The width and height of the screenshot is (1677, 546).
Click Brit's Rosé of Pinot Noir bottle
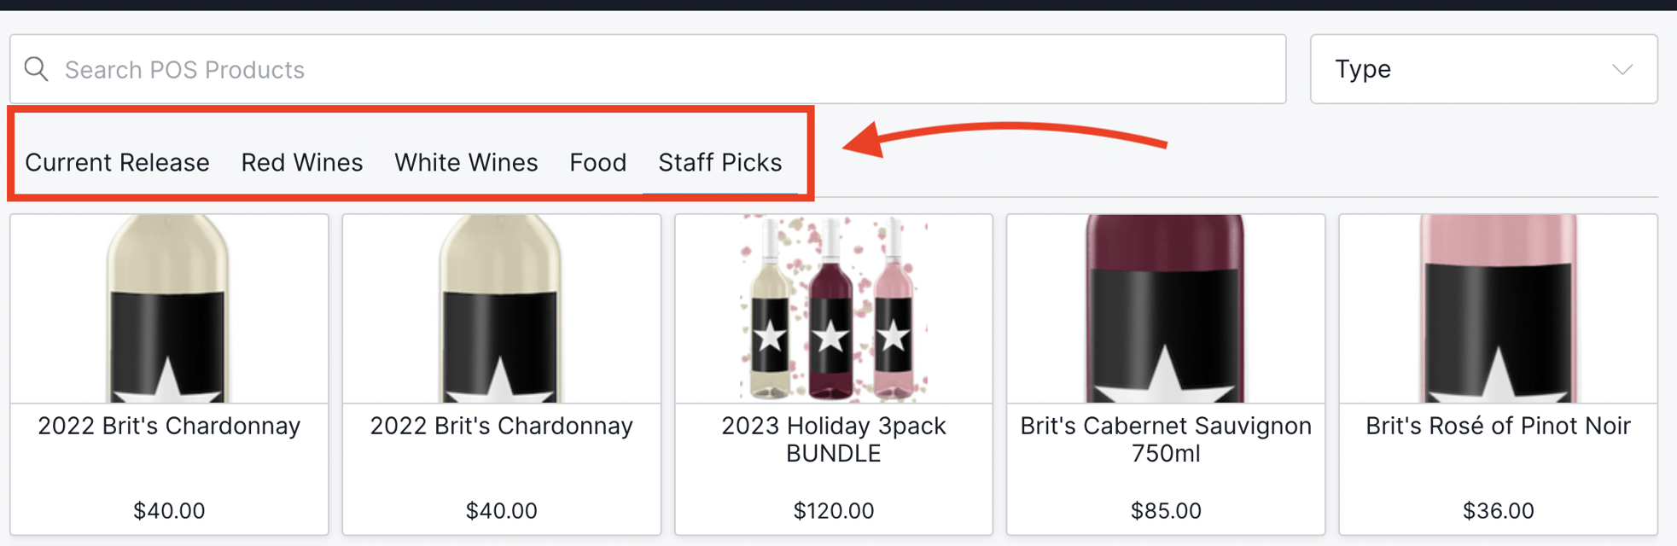pyautogui.click(x=1496, y=307)
